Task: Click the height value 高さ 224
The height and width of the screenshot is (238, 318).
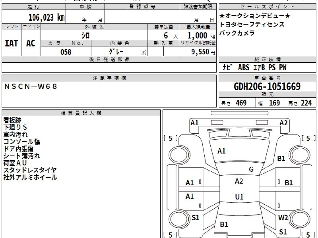Action: [300, 103]
